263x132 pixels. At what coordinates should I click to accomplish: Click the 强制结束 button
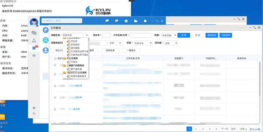point(110,50)
